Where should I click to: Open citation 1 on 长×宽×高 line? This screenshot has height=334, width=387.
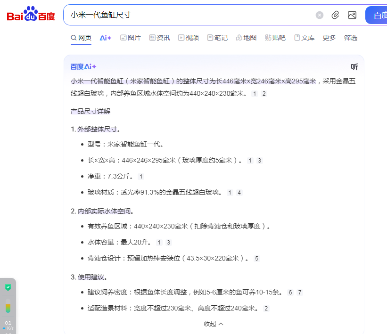[x=250, y=161]
